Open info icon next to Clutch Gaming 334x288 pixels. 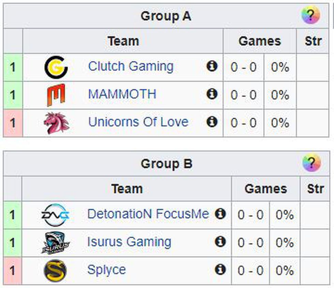[212, 66]
